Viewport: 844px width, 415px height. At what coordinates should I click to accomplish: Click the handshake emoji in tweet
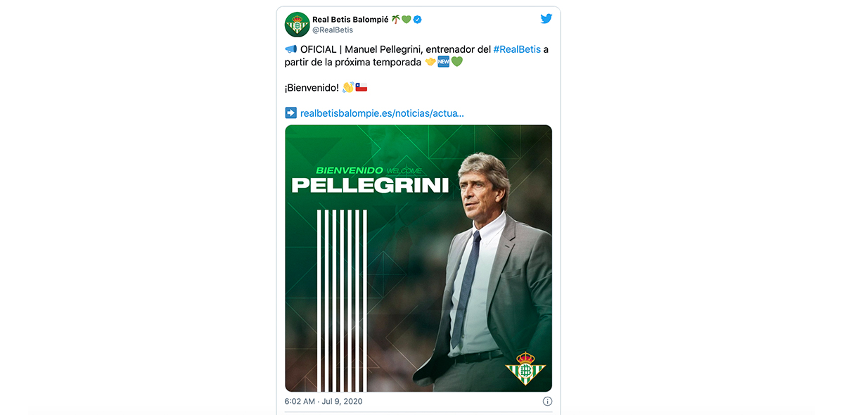tap(430, 62)
